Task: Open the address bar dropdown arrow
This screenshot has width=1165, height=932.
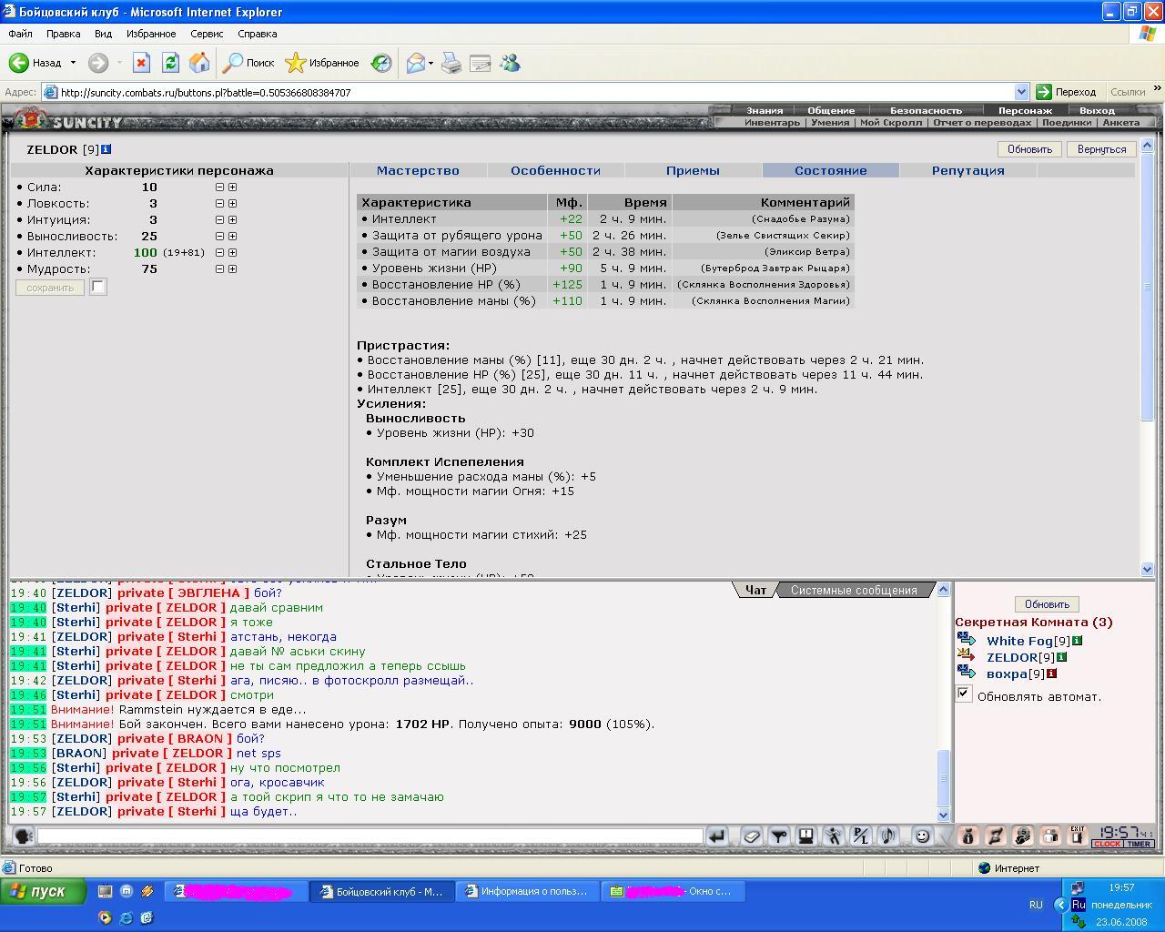Action: (1020, 92)
